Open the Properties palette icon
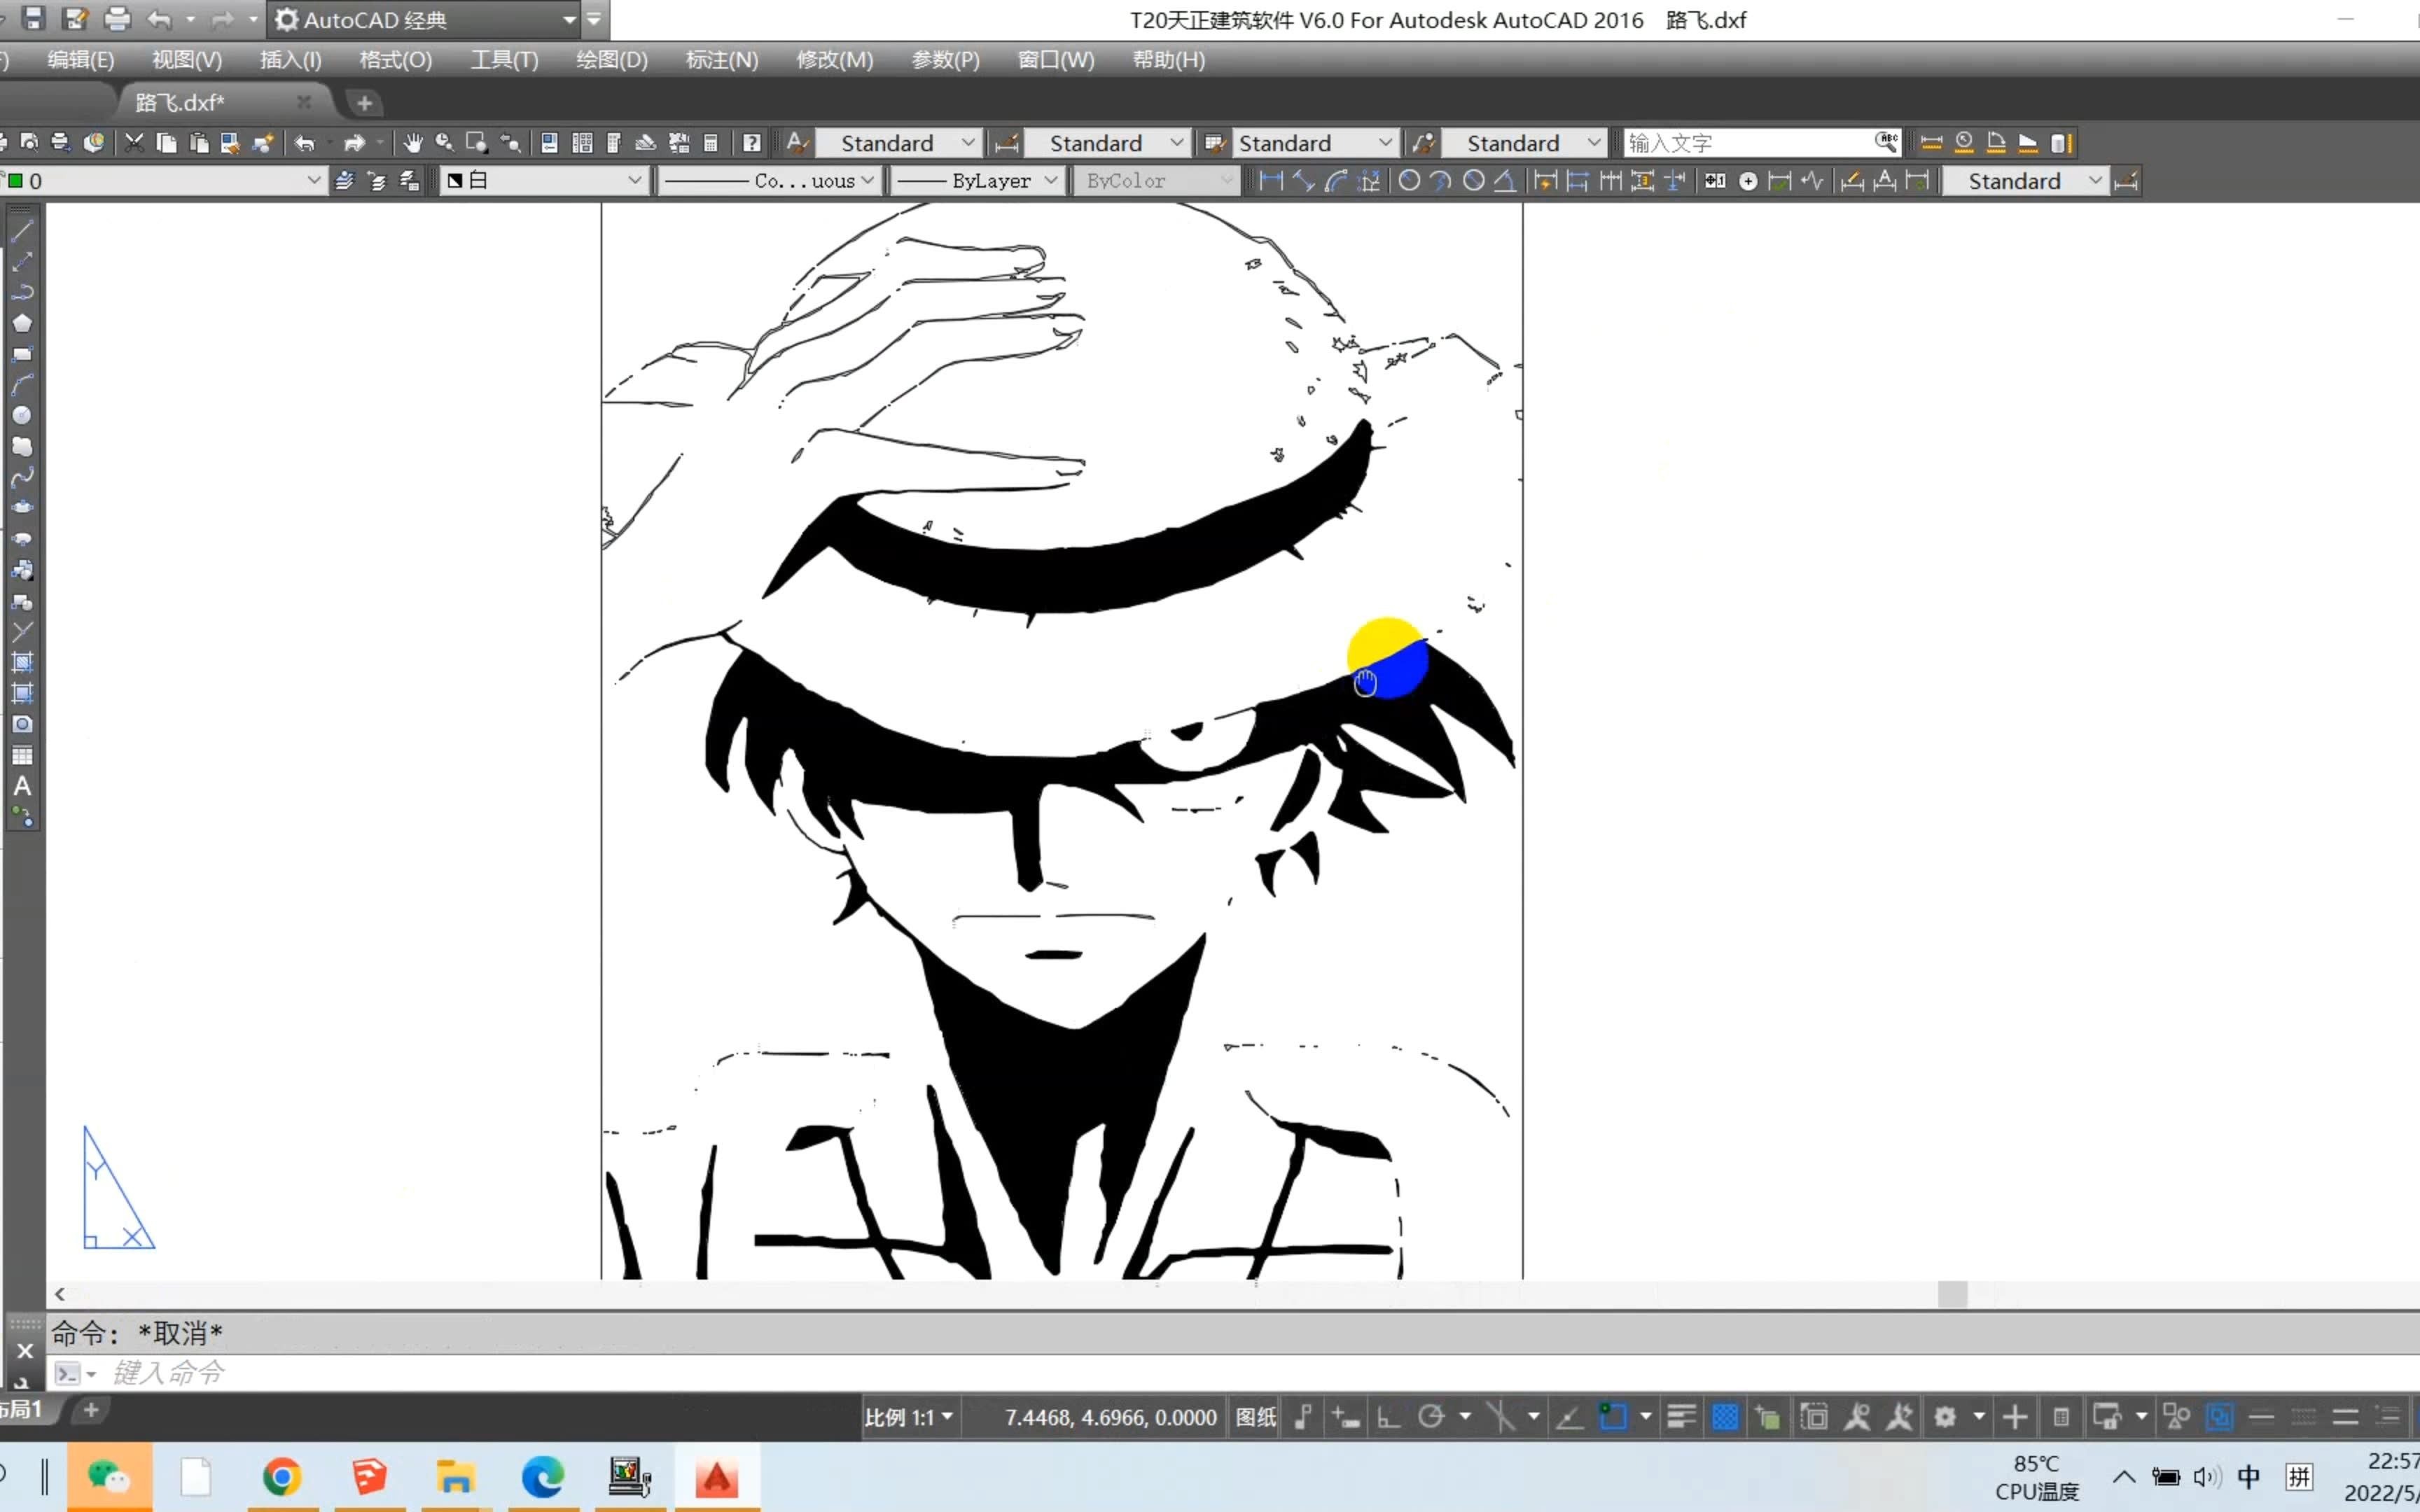The width and height of the screenshot is (2420, 1512). click(x=549, y=143)
